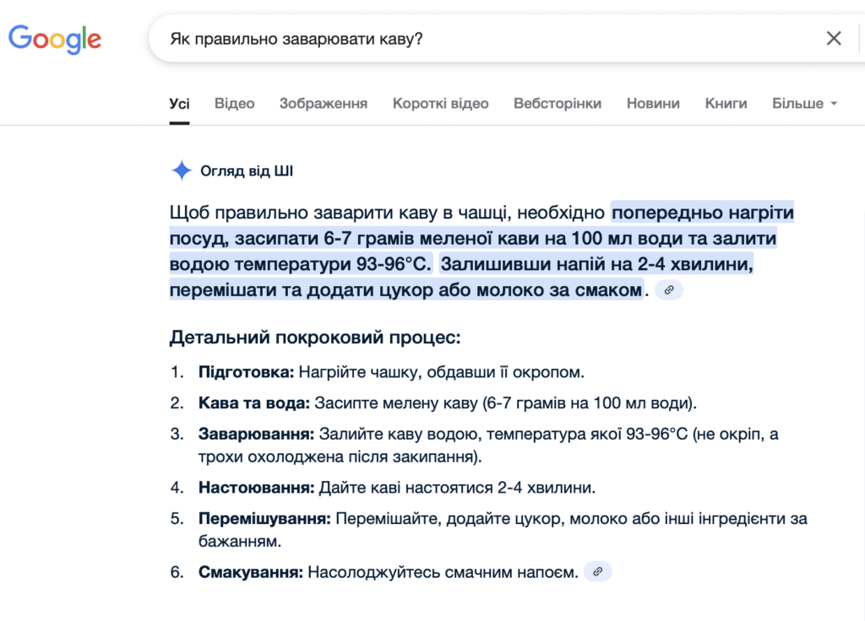Click the Детальний покроковий процес heading

(x=315, y=338)
